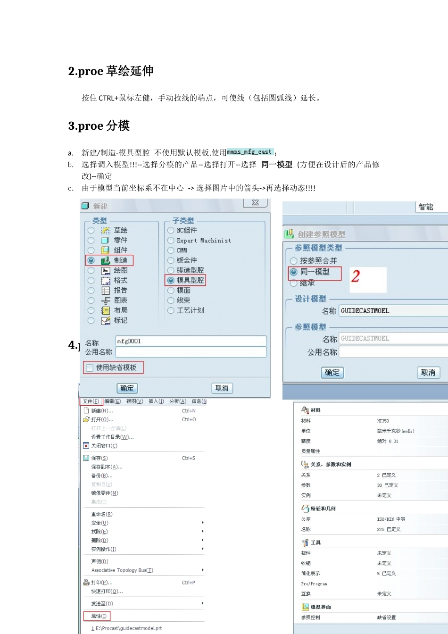448x634 pixels.
Task: Click the 特征和几何 section icon
Action: [x=305, y=509]
